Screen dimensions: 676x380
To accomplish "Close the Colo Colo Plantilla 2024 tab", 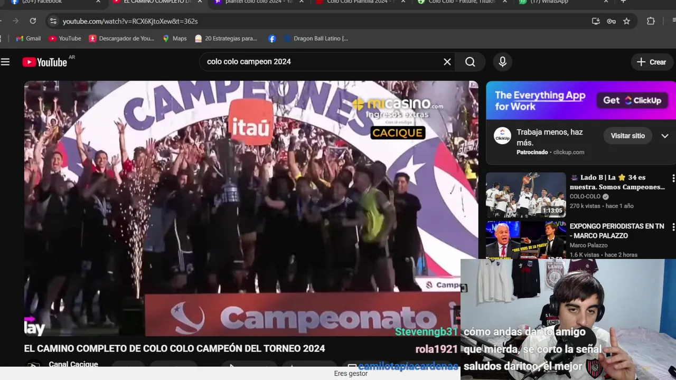I will point(403,2).
